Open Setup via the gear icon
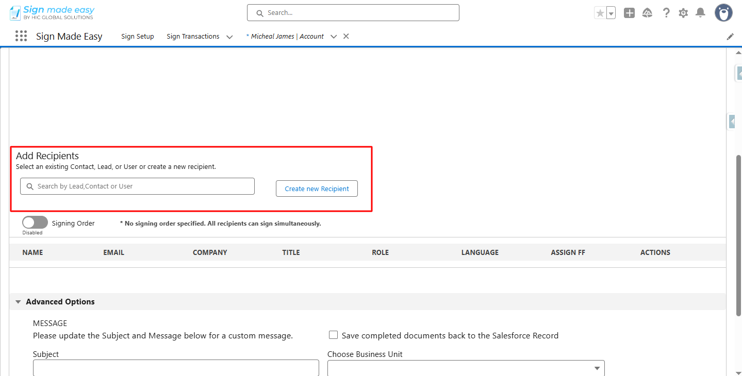742x376 pixels. [683, 12]
